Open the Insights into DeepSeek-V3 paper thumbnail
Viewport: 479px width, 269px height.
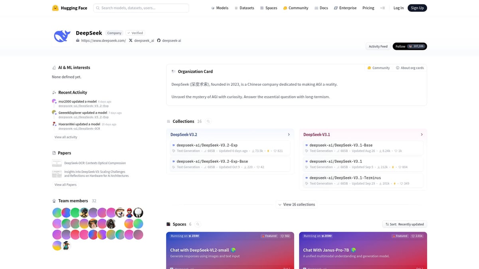tap(57, 174)
